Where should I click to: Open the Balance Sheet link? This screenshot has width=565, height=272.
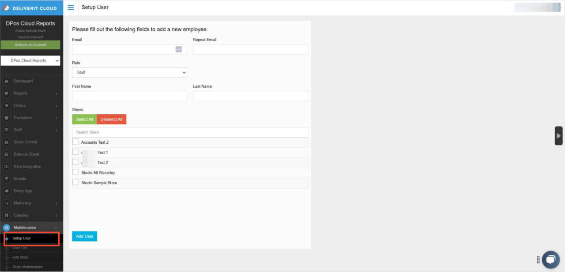click(x=26, y=154)
